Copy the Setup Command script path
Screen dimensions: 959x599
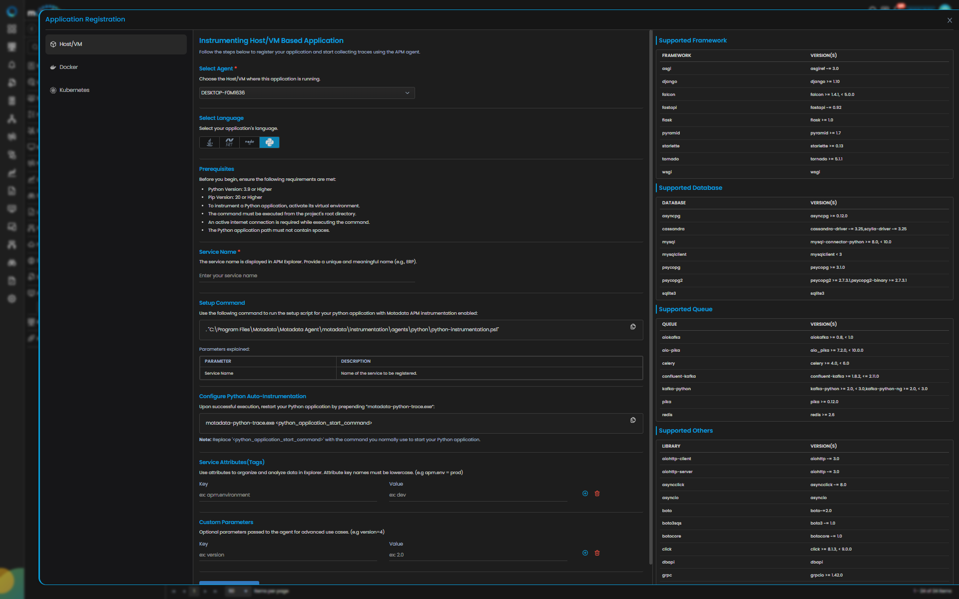633,327
